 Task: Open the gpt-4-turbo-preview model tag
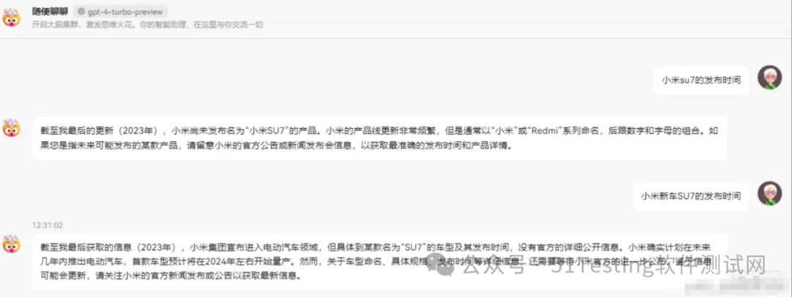[120, 12]
